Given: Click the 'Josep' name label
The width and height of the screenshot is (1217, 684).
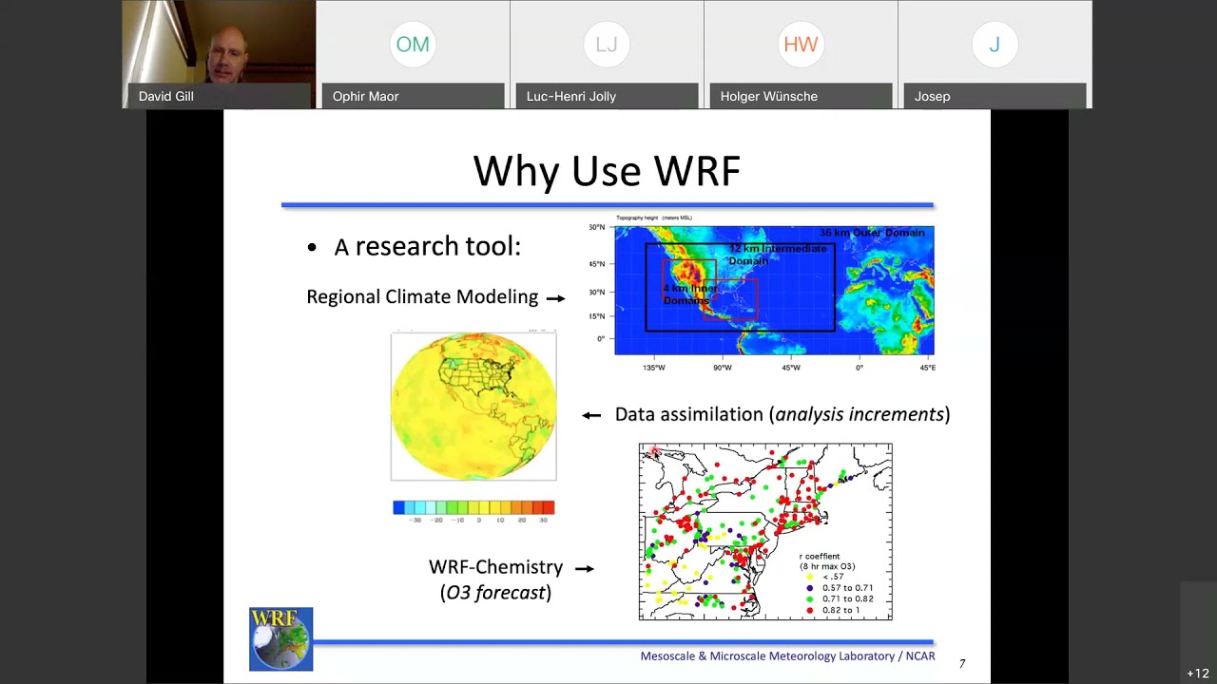Looking at the screenshot, I should pos(933,96).
